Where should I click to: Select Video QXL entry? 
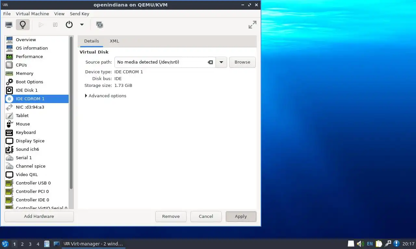37,174
